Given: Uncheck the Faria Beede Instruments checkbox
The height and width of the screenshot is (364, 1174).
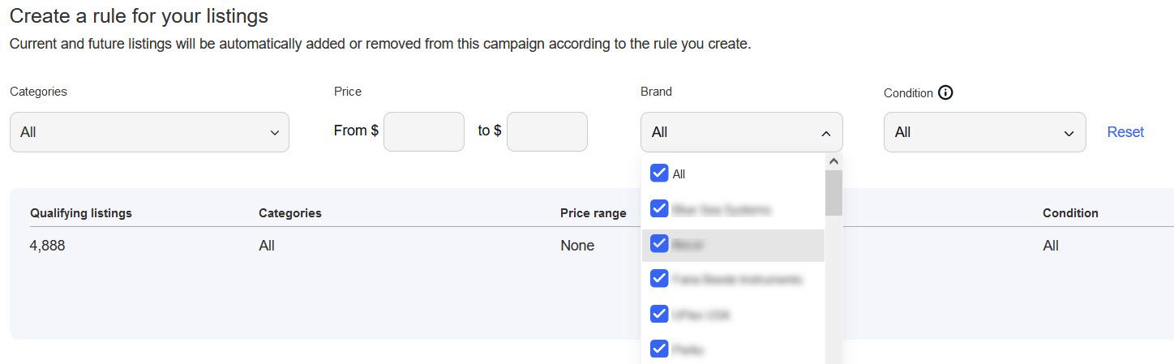Looking at the screenshot, I should [x=659, y=279].
